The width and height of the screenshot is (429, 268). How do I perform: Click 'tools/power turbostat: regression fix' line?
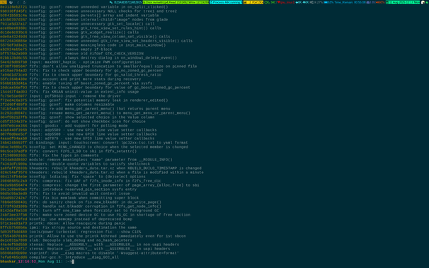tap(71, 232)
